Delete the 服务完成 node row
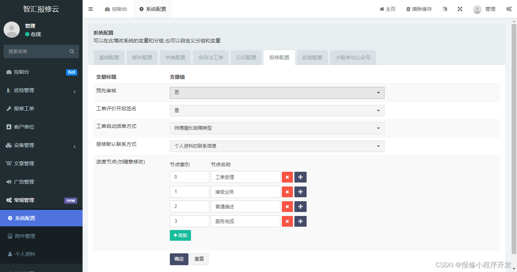Image resolution: width=517 pixels, height=272 pixels. tap(287, 221)
